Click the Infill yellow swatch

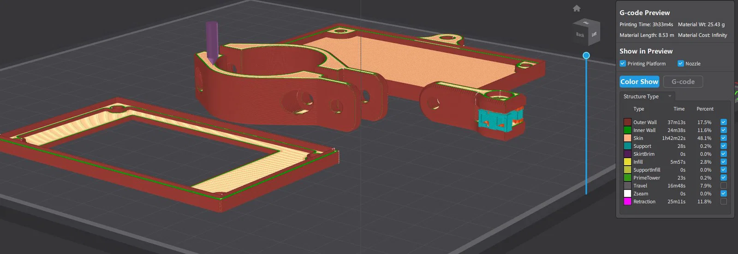627,162
